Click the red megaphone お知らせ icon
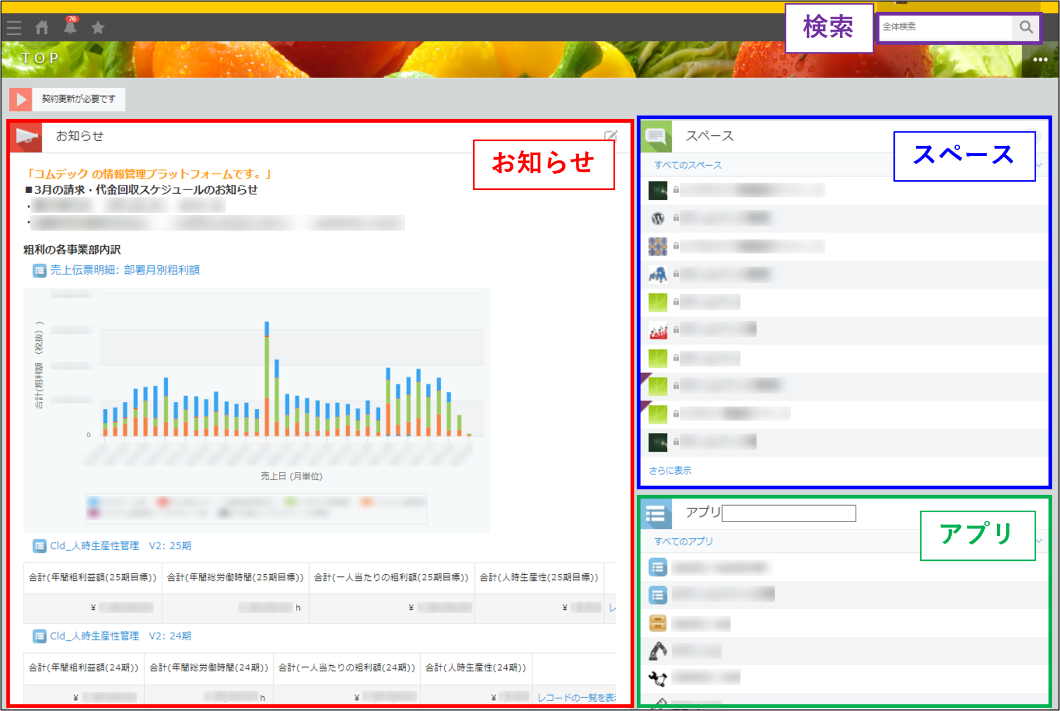The image size is (1060, 711). [x=26, y=136]
